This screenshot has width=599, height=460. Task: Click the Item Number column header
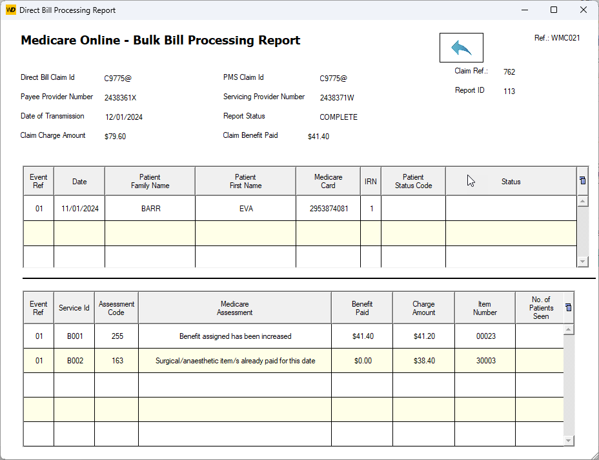pyautogui.click(x=485, y=308)
